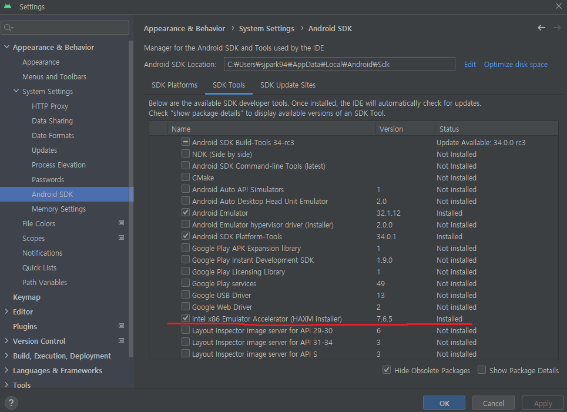This screenshot has width=567, height=412.
Task: Expand Version Control section
Action: point(6,341)
